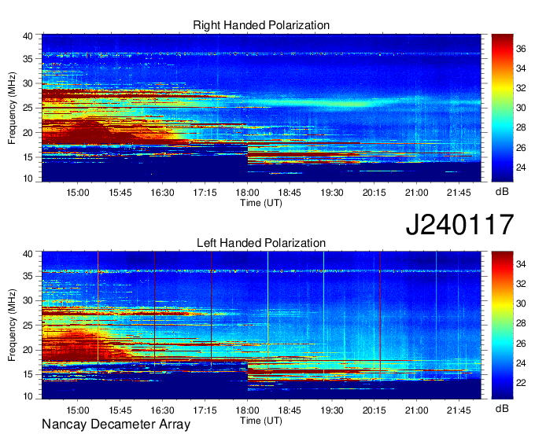The image size is (535, 434).
Task: Select the J240117 observation label
Action: [459, 225]
